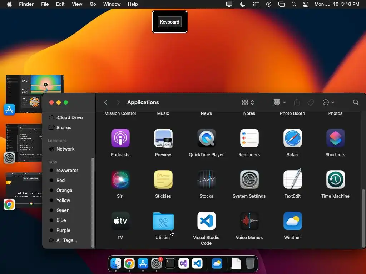This screenshot has width=366, height=274.
Task: Open the view style icon switcher
Action: coord(248,102)
